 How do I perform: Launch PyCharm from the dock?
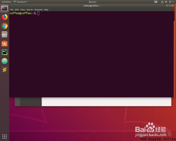[5, 52]
